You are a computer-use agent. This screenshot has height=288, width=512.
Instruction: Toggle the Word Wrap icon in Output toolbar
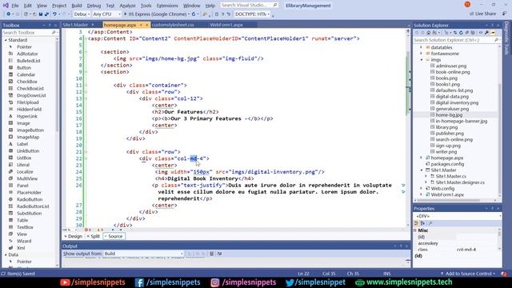pos(219,254)
